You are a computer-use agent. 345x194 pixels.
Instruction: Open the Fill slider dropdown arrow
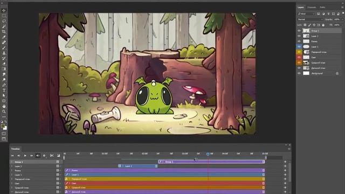pos(343,25)
